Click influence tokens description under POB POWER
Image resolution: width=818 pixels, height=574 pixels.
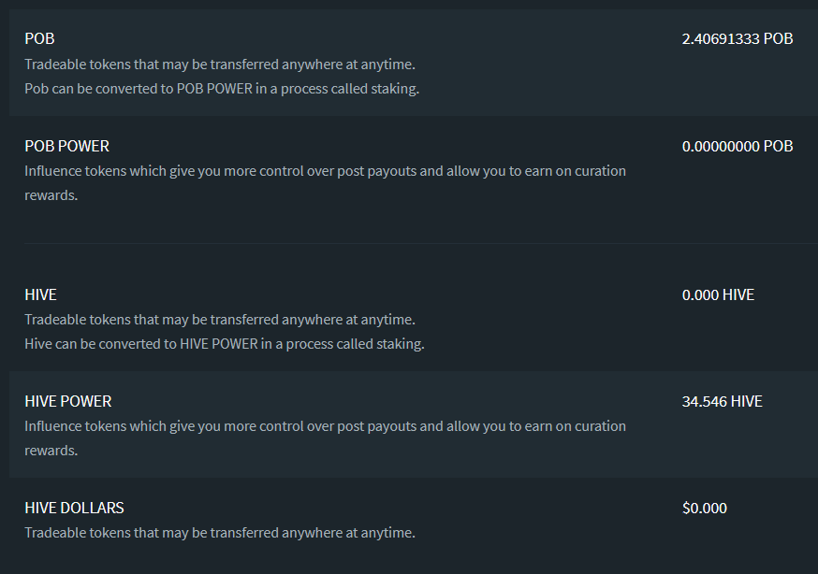[325, 171]
